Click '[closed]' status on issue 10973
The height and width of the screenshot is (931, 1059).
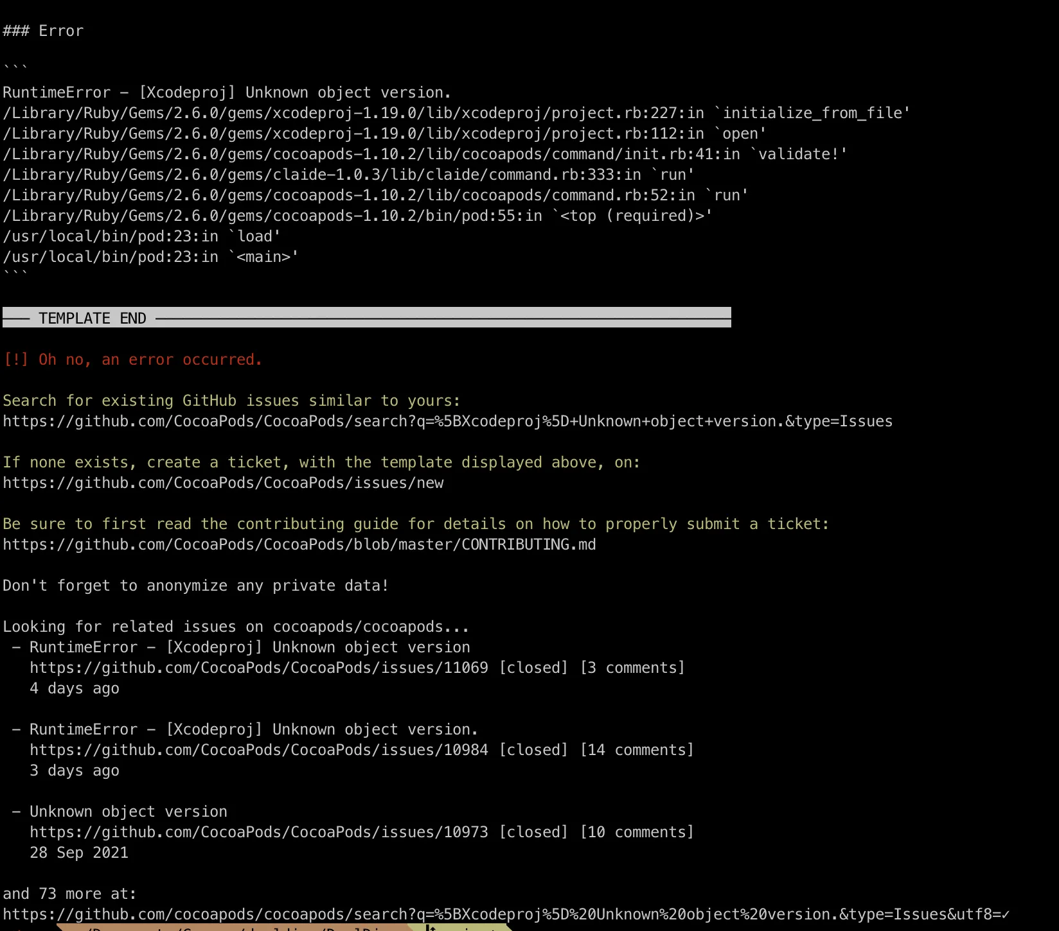[x=533, y=832]
